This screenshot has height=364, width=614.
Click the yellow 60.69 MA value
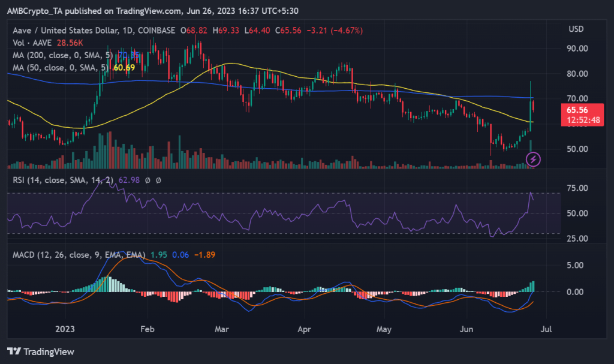point(123,68)
